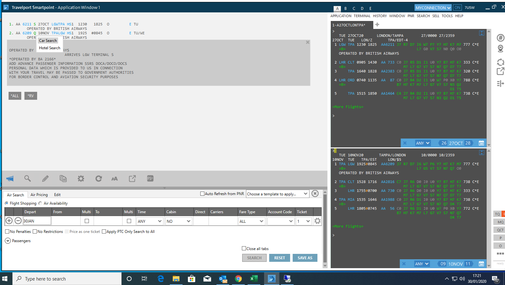Viewport: 505px width, 285px height.
Task: Click the copy documents toolbar icon
Action: pos(63,179)
